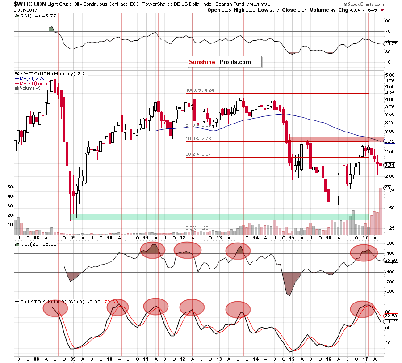Click the 60.92 stochastic %K value tag
The width and height of the screenshot is (402, 363).
coord(390,322)
